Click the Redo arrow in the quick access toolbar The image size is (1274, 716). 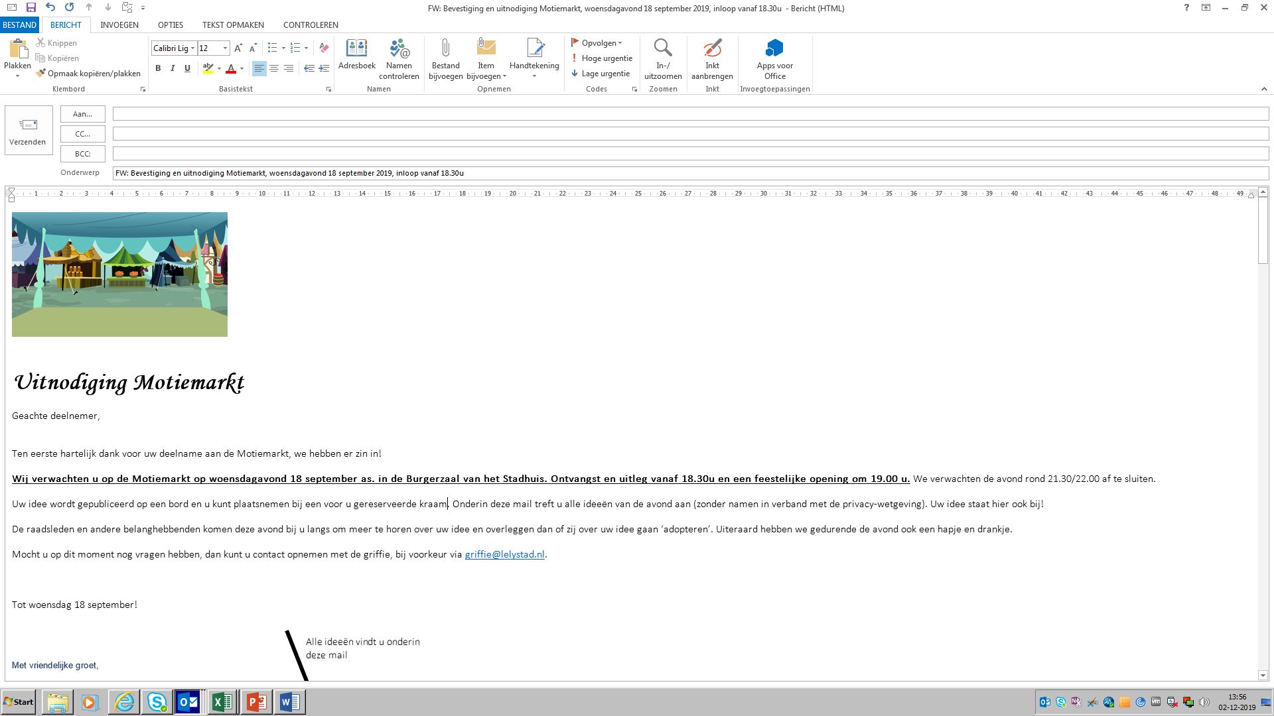tap(70, 7)
